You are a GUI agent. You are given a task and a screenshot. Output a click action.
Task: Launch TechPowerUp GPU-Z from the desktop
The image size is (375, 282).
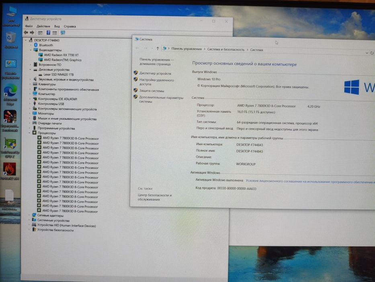10,147
